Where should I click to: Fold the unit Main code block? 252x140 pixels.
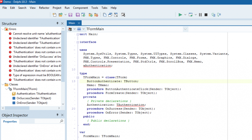(78, 34)
